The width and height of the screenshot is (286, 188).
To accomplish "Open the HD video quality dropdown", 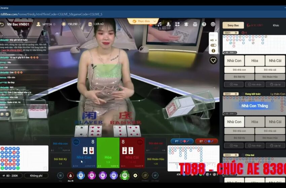I will [x=213, y=40].
